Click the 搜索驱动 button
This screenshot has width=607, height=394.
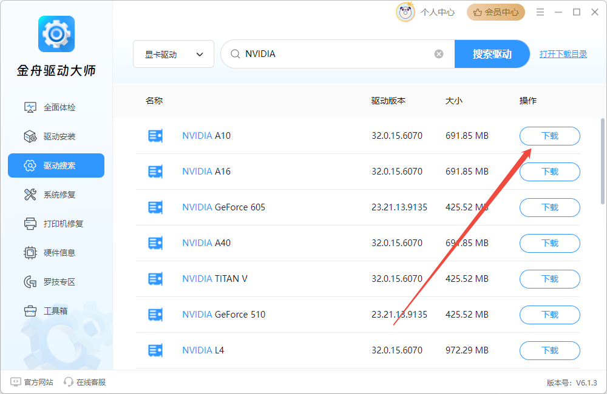(492, 54)
